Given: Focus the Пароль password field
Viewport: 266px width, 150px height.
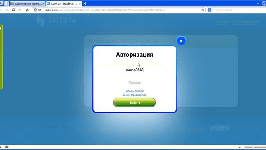Looking at the screenshot, I should (135, 83).
